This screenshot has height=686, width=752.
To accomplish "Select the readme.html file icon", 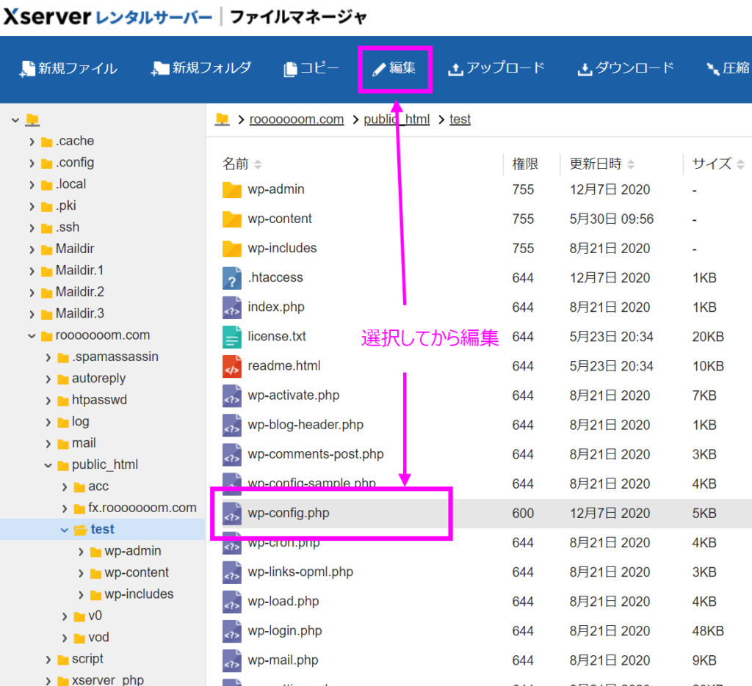I will pyautogui.click(x=232, y=366).
